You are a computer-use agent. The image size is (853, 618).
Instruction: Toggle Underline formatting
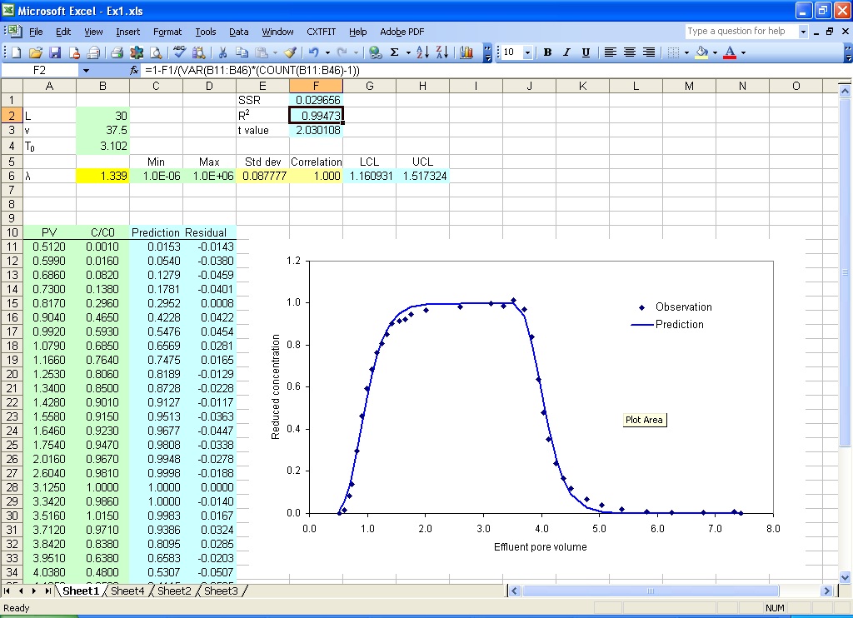(586, 52)
